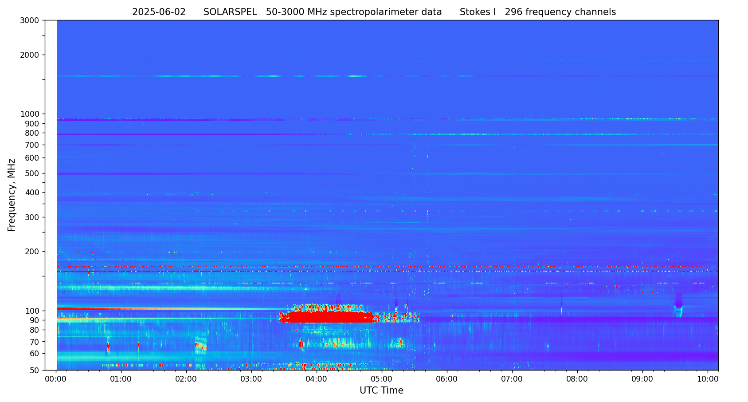This screenshot has height=402, width=748.
Task: Click the purple dip near 09:30 at 100 MHz
Action: click(678, 304)
